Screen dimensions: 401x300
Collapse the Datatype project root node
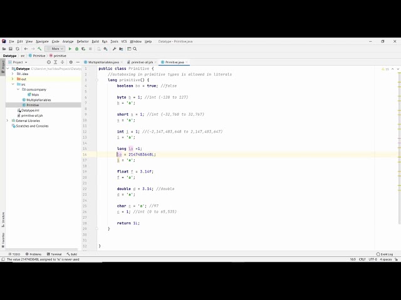click(x=8, y=69)
